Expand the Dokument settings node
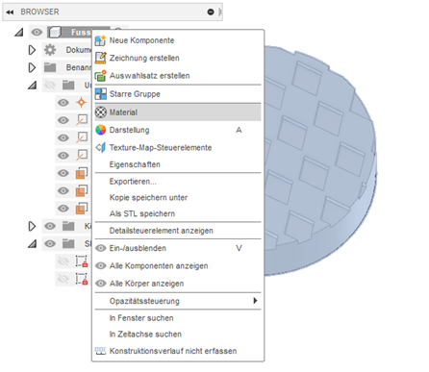Viewport: 429px width, 372px height. (32, 50)
